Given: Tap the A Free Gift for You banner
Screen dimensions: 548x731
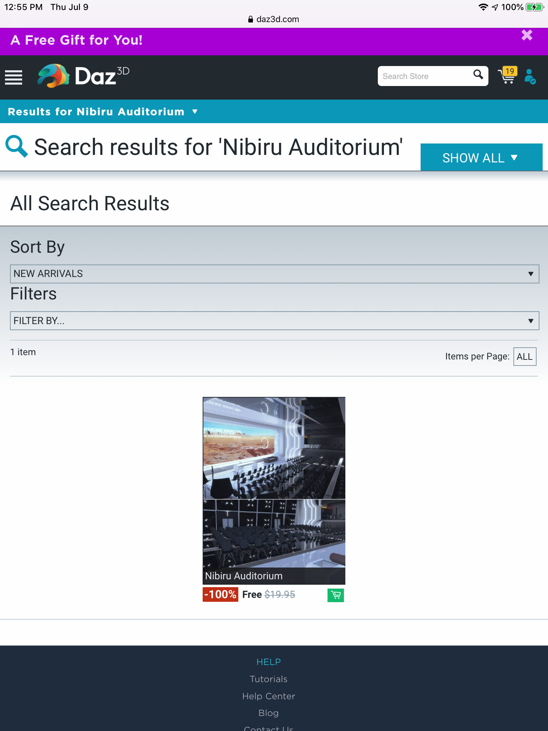Looking at the screenshot, I should click(x=77, y=40).
